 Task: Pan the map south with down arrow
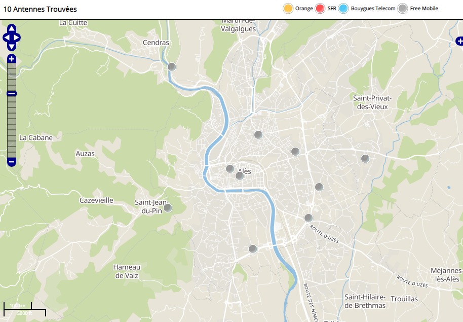tap(12, 46)
